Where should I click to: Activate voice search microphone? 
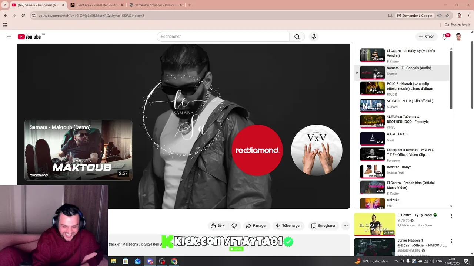click(314, 37)
